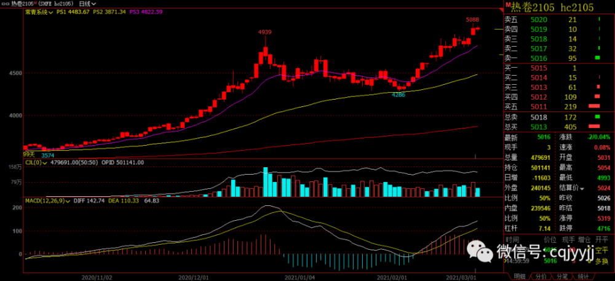This screenshot has width=615, height=281.
Task: Click the 3574 low price label
Action: tap(48, 155)
